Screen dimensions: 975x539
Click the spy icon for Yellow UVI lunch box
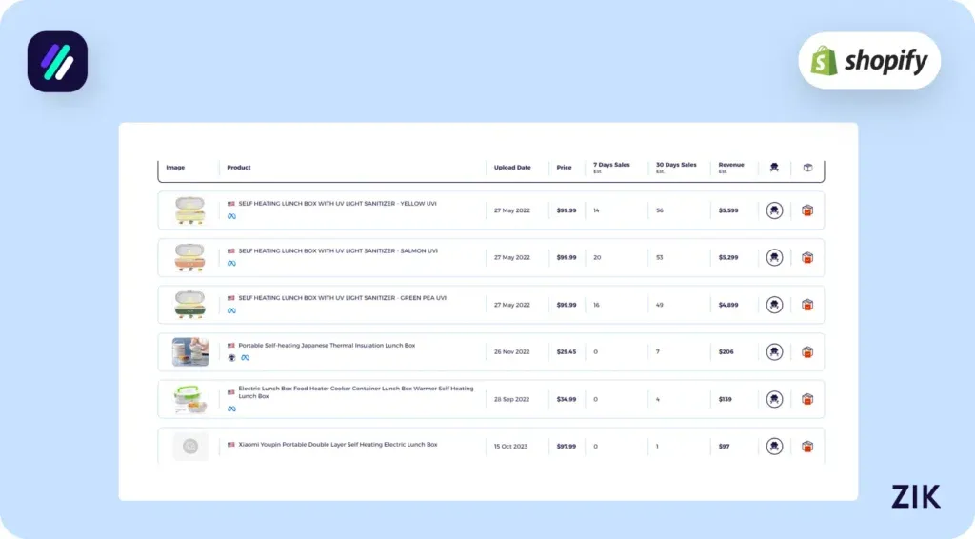tap(774, 210)
